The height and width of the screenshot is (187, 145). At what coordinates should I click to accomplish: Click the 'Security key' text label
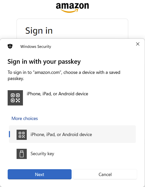pos(42,154)
